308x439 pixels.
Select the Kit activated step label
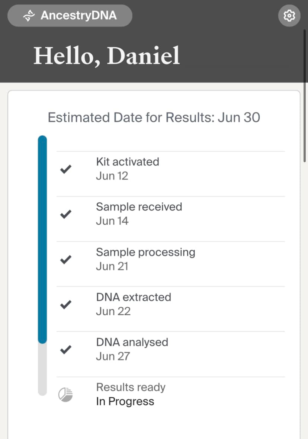coord(127,162)
